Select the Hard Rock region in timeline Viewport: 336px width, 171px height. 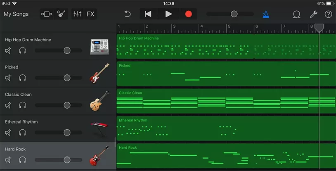coord(226,156)
